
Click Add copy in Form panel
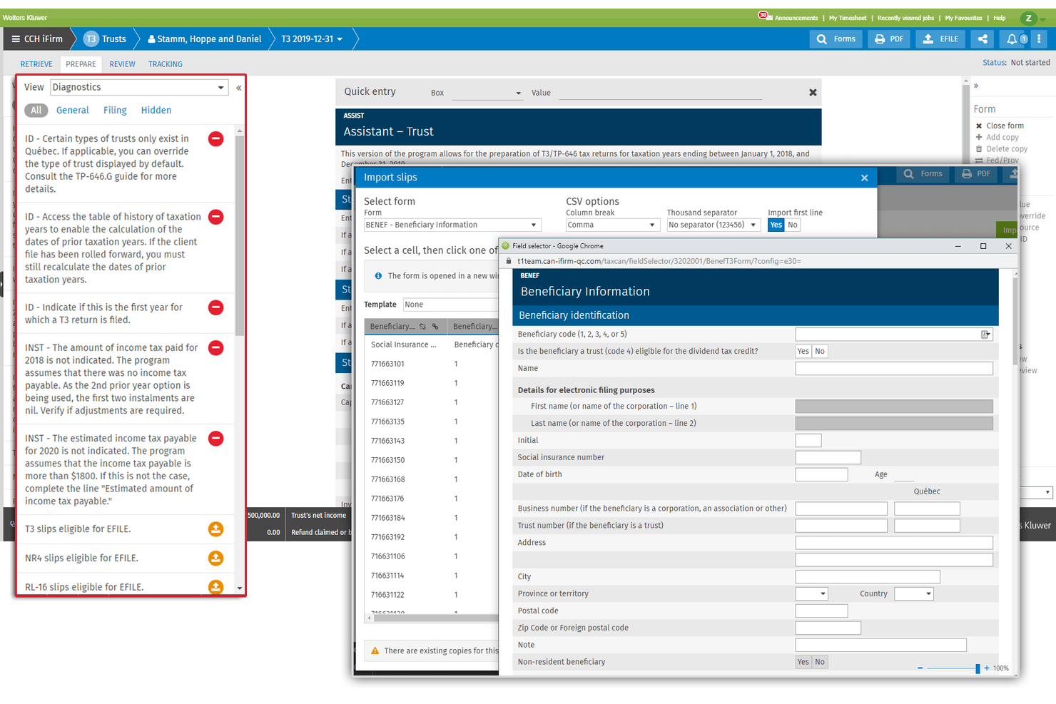point(1002,138)
